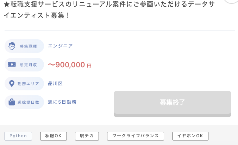Select the イヤホンOK tag
This screenshot has height=145, width=238.
click(x=190, y=136)
